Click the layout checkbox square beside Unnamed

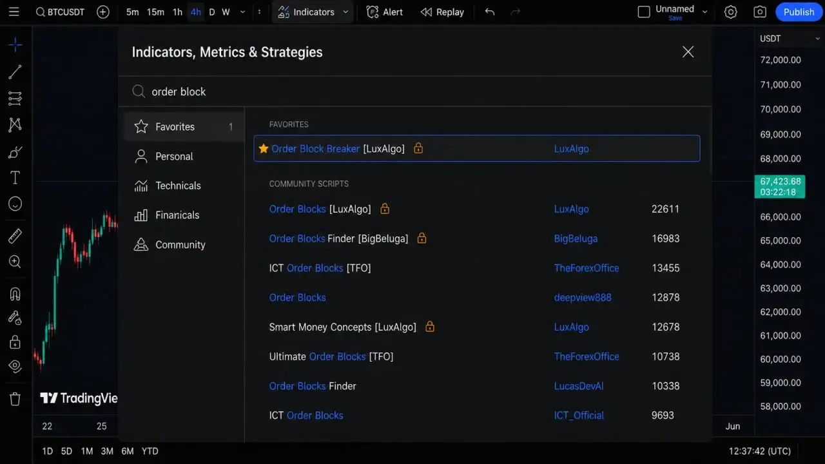pos(644,12)
